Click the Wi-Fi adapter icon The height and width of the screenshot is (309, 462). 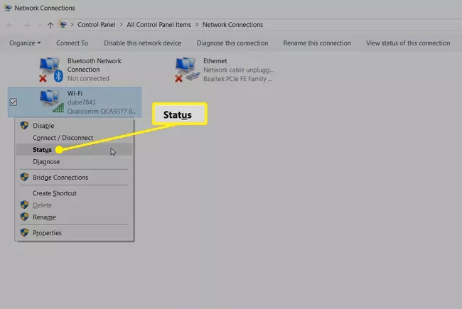pos(52,101)
